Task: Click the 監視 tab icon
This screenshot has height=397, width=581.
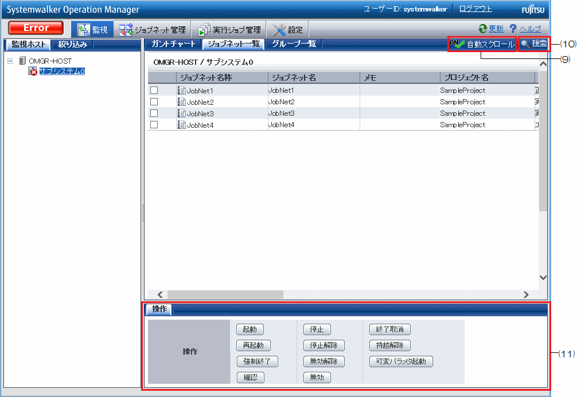Action: point(84,30)
